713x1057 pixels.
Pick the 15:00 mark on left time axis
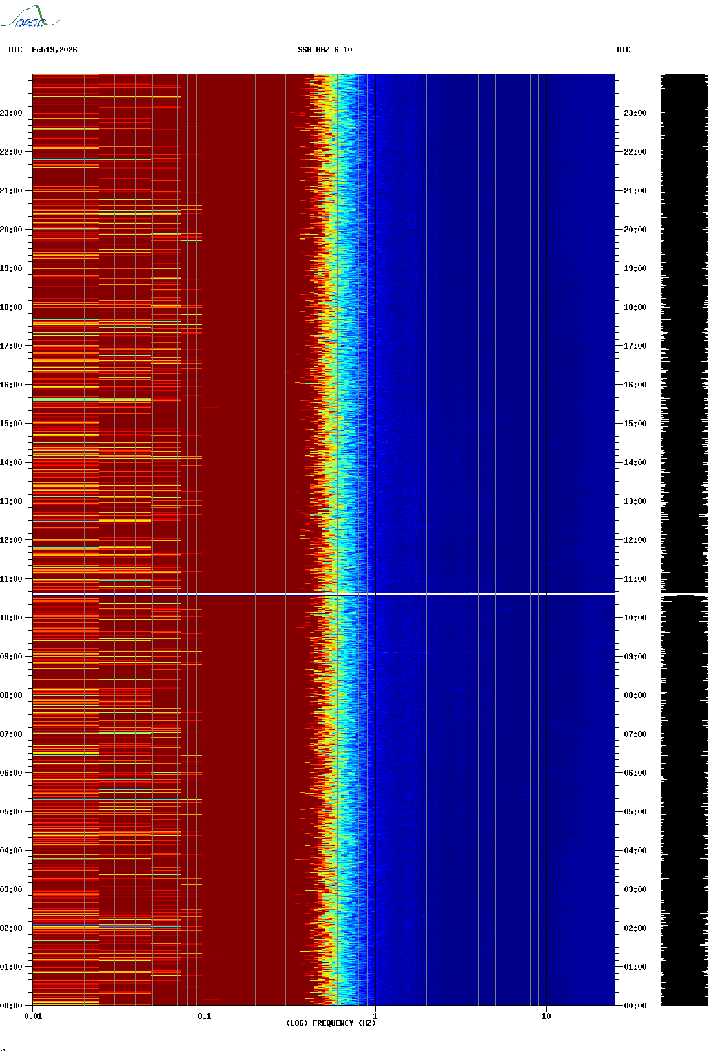point(12,424)
